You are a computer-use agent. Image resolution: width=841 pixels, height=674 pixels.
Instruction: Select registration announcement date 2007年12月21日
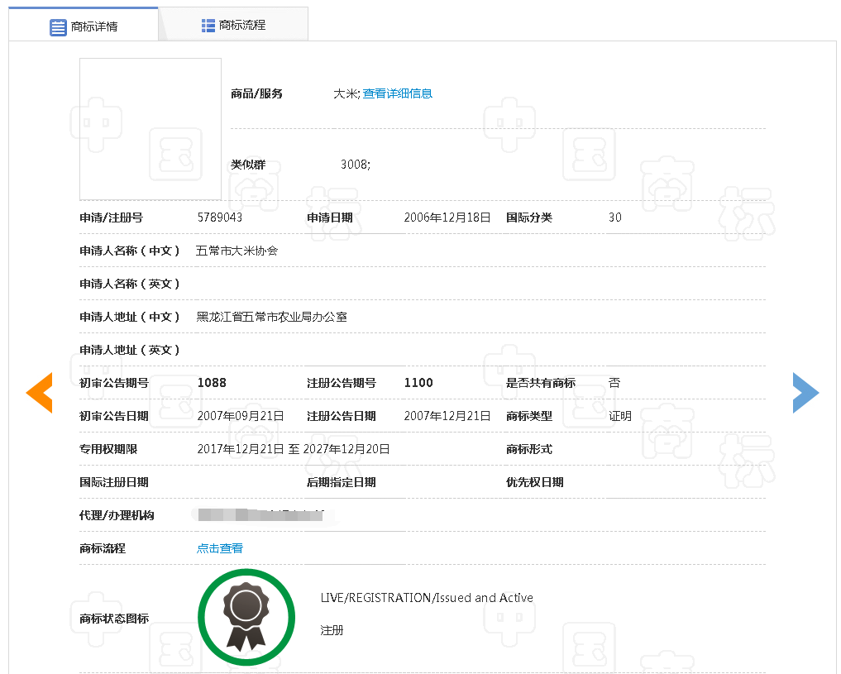[447, 416]
